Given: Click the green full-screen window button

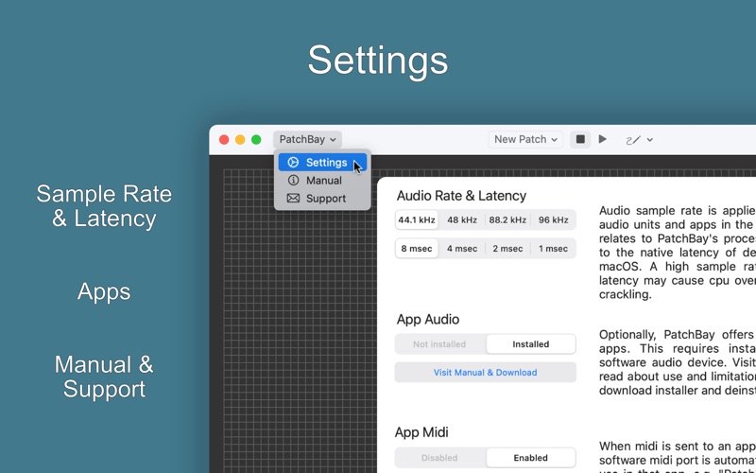Looking at the screenshot, I should click(256, 139).
